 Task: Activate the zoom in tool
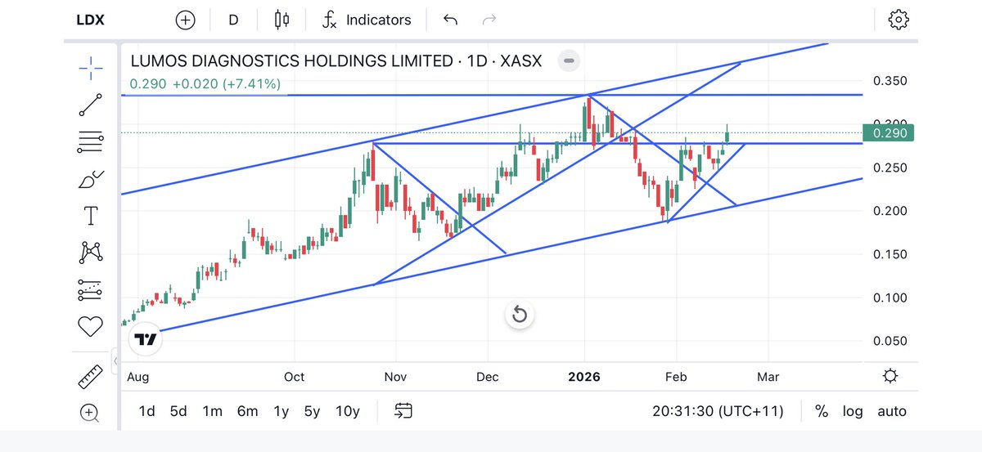(x=91, y=413)
